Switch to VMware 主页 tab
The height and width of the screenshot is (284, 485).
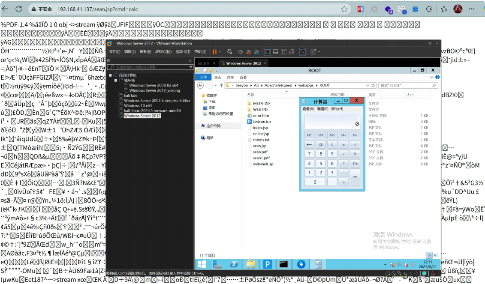[204, 63]
